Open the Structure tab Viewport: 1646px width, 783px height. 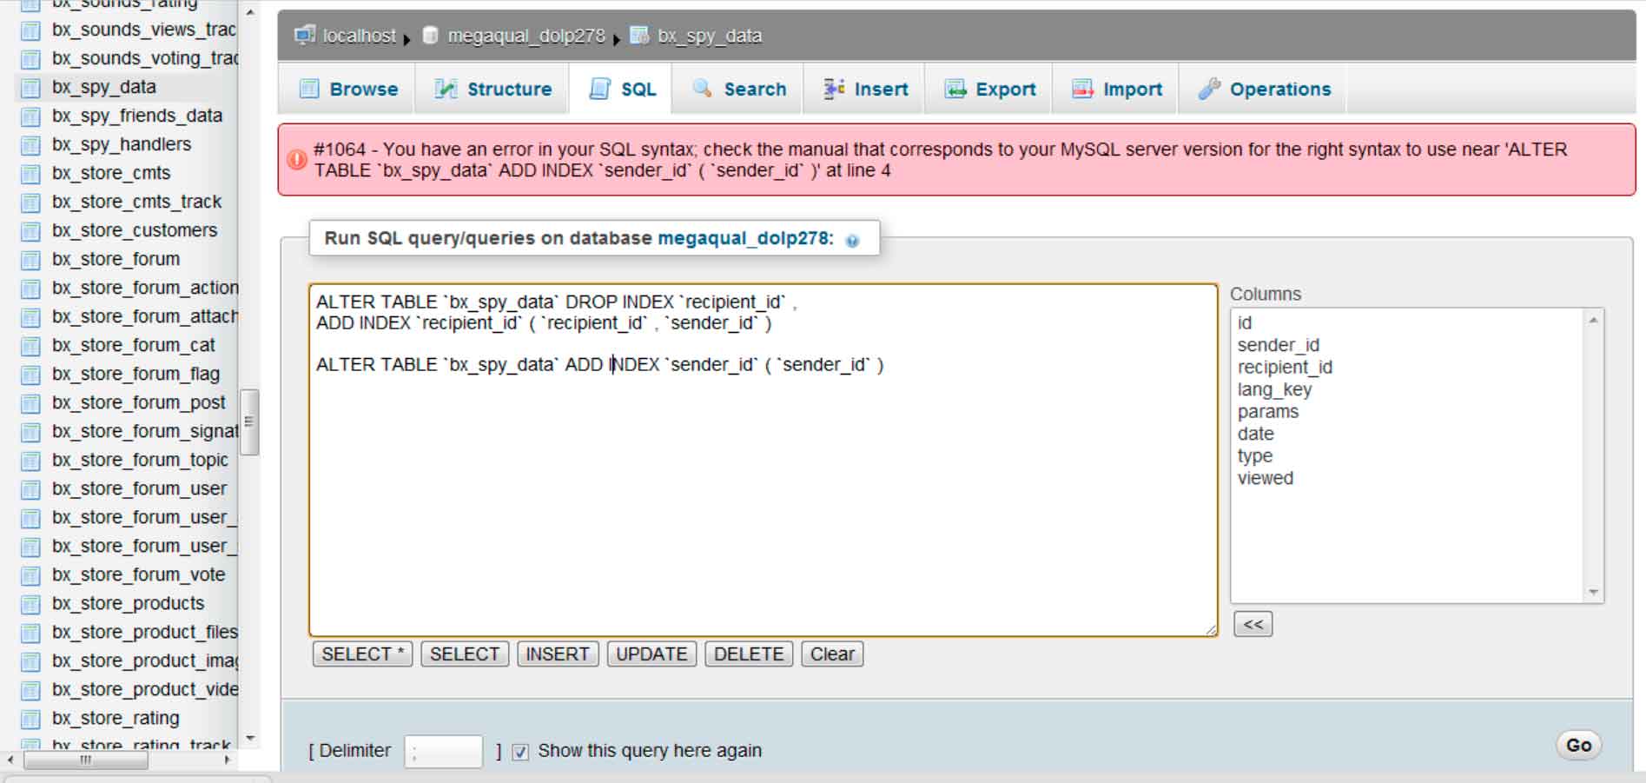coord(493,89)
